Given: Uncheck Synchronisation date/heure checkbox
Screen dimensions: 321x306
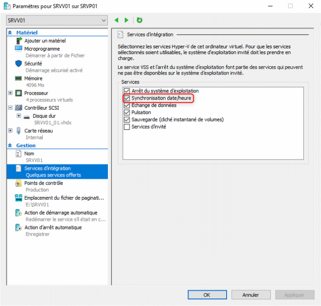Looking at the screenshot, I should [127, 98].
